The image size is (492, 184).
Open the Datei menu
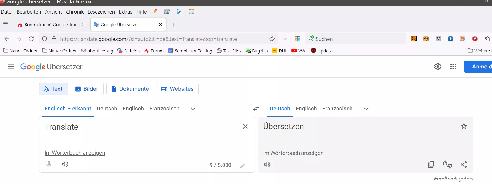7,12
